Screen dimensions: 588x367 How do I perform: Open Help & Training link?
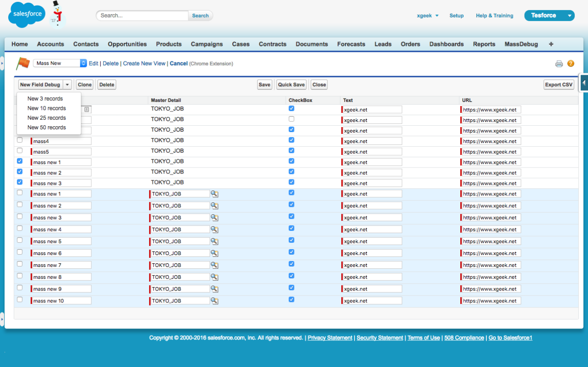coord(494,16)
